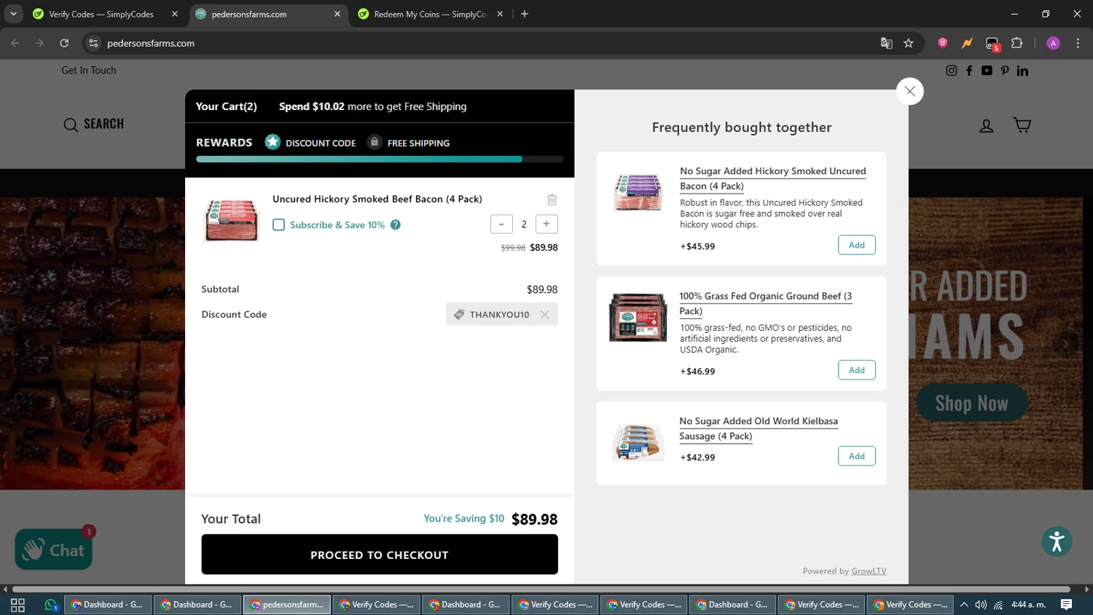
Task: Click the Free Shipping lock icon
Action: [x=374, y=142]
